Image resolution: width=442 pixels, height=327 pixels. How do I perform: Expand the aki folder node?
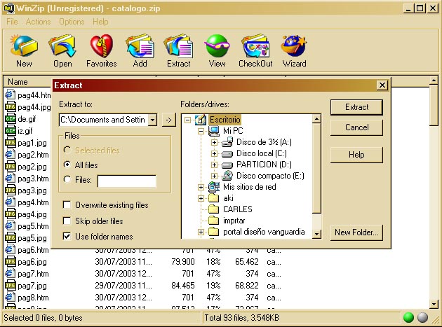coord(201,198)
